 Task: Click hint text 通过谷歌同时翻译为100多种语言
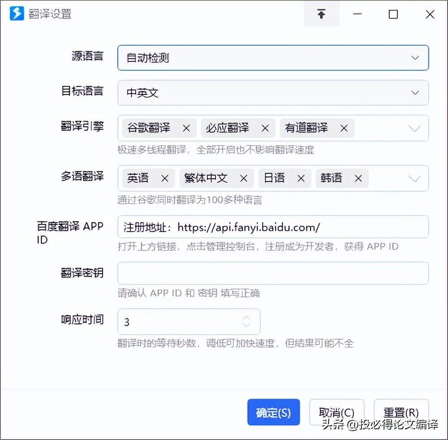190,200
